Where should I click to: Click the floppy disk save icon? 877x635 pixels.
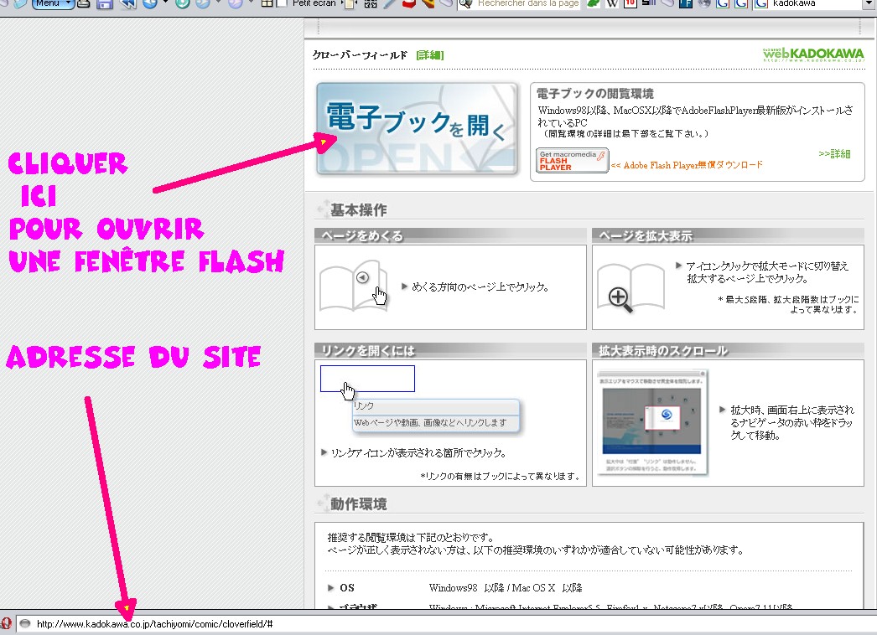point(105,4)
